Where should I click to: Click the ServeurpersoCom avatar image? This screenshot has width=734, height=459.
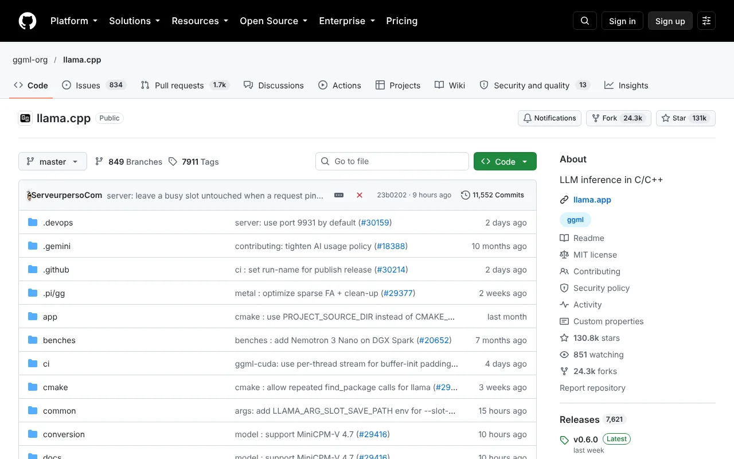pyautogui.click(x=29, y=195)
